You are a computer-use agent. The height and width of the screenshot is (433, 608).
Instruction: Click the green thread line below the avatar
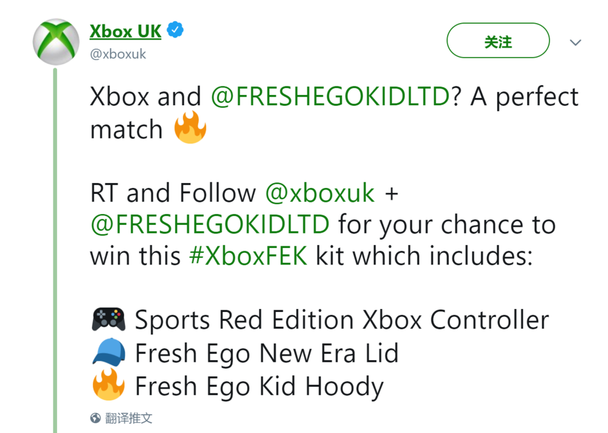55,243
